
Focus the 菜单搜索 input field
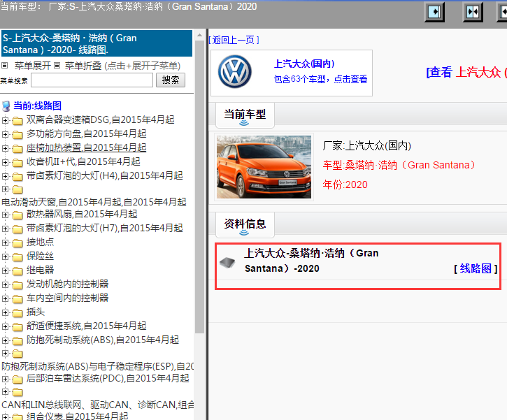pyautogui.click(x=92, y=80)
